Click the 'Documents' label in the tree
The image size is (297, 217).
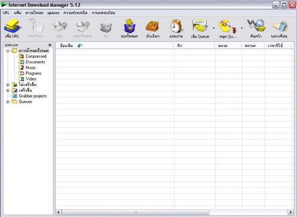click(x=35, y=62)
